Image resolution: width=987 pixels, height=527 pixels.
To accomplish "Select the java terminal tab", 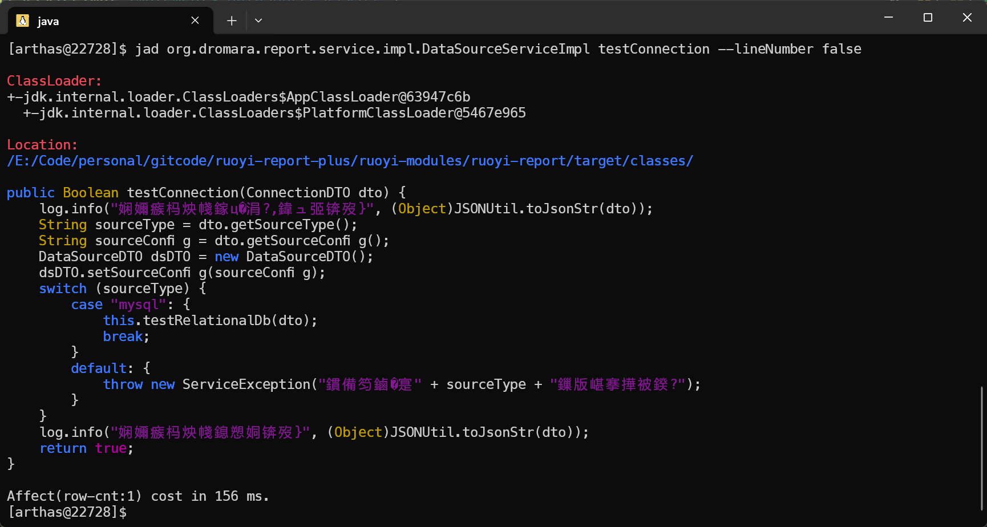I will pyautogui.click(x=110, y=21).
